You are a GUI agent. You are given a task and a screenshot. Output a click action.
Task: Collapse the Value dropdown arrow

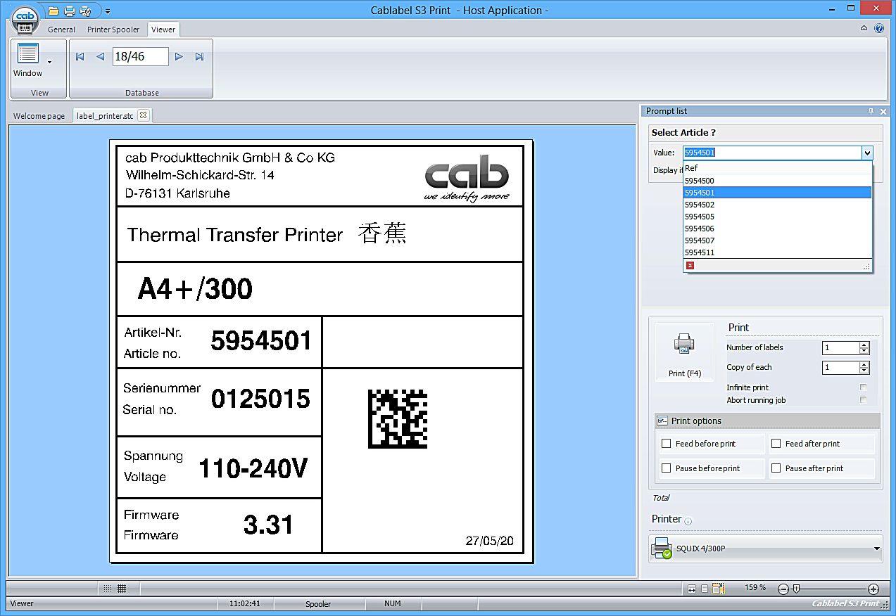click(x=867, y=153)
